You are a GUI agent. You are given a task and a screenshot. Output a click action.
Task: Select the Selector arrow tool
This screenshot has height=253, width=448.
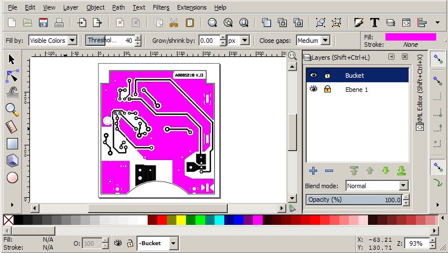click(x=12, y=59)
